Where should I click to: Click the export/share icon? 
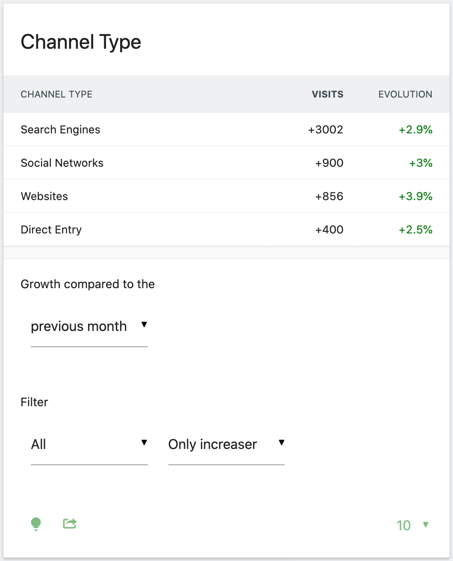[x=70, y=523]
